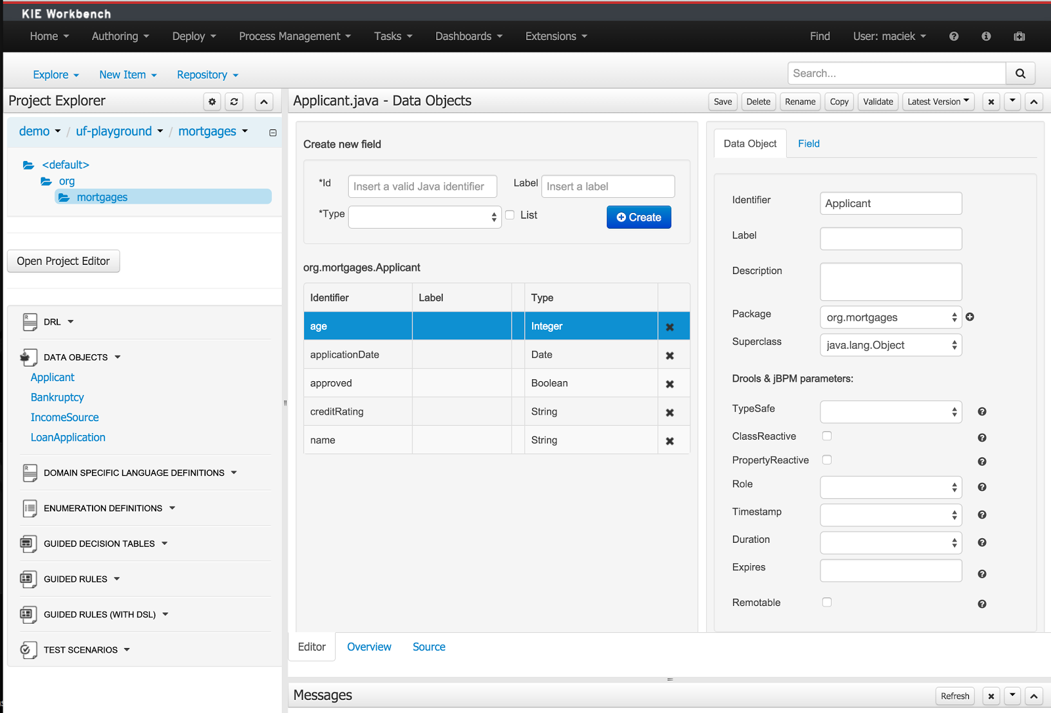This screenshot has height=713, width=1051.
Task: Click the DRL section icon
Action: [x=30, y=322]
